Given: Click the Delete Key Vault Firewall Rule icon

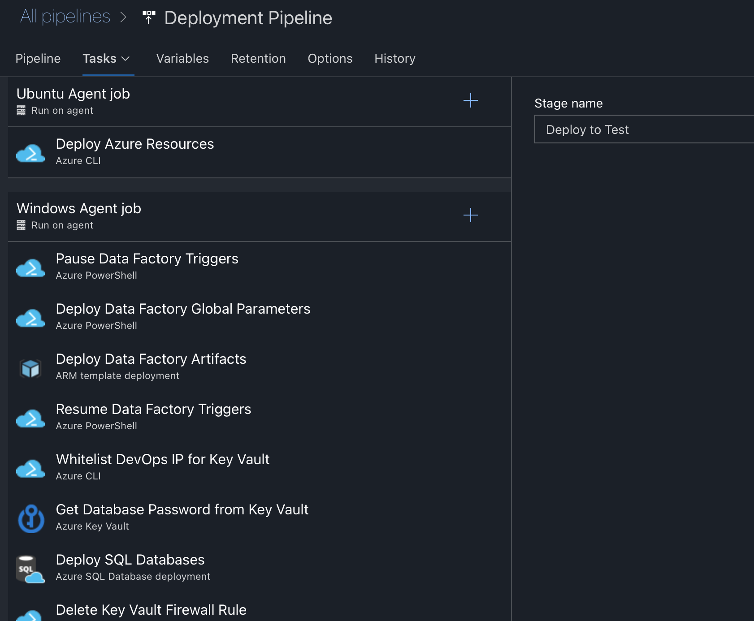Looking at the screenshot, I should tap(30, 616).
